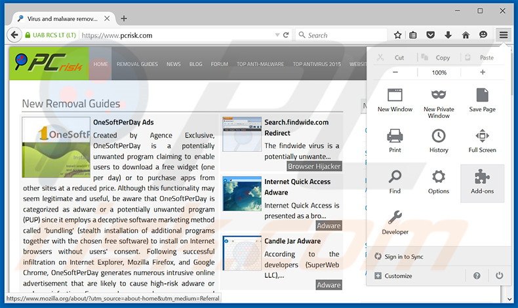This screenshot has height=308, width=518.
Task: Click the hamburger menu button
Action: (503, 35)
